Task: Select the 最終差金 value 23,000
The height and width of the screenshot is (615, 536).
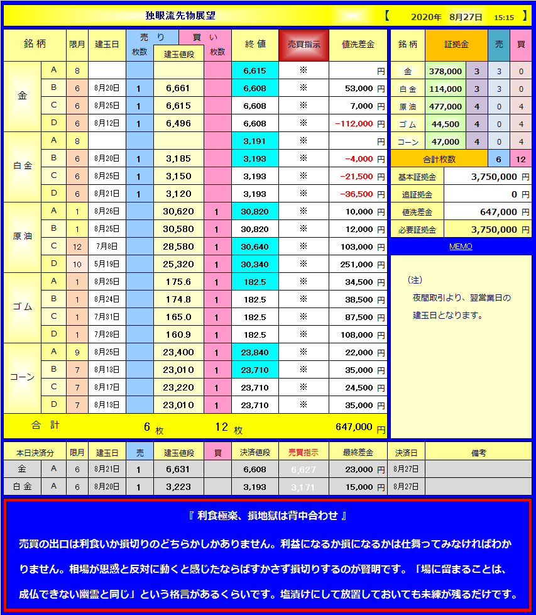Action: 359,470
